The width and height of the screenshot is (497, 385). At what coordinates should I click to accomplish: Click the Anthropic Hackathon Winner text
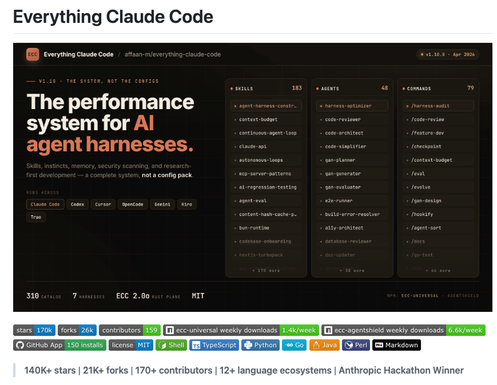click(401, 371)
